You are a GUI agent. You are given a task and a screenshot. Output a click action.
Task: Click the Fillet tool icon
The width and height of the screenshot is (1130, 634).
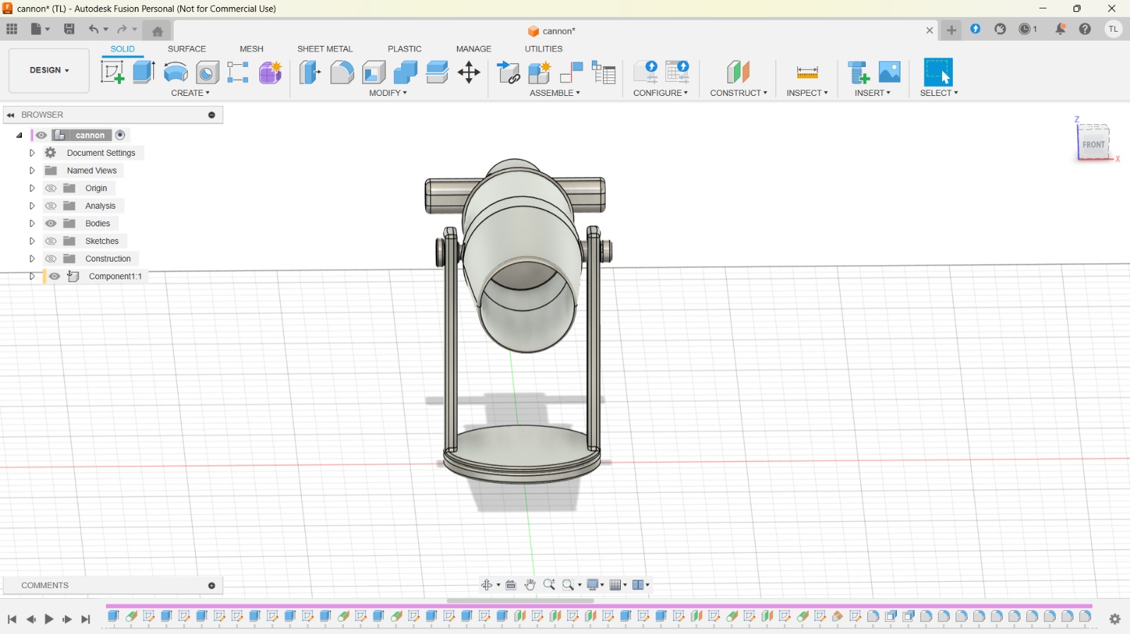[x=342, y=72]
